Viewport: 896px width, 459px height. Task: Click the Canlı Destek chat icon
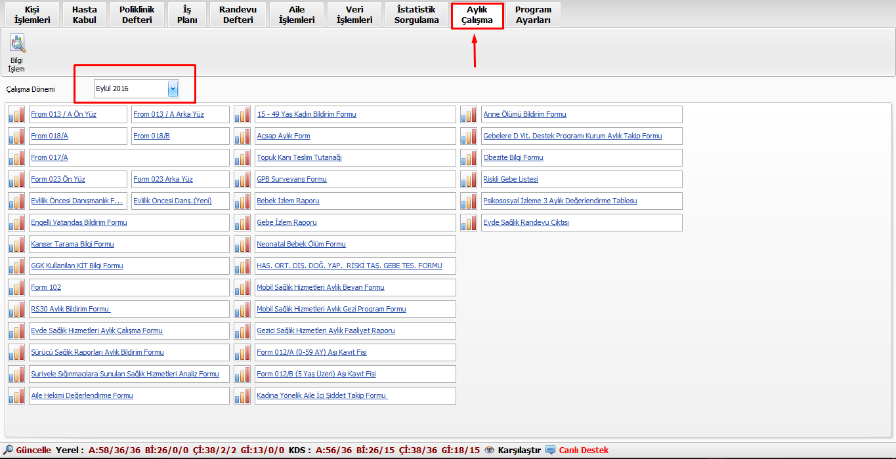click(551, 450)
